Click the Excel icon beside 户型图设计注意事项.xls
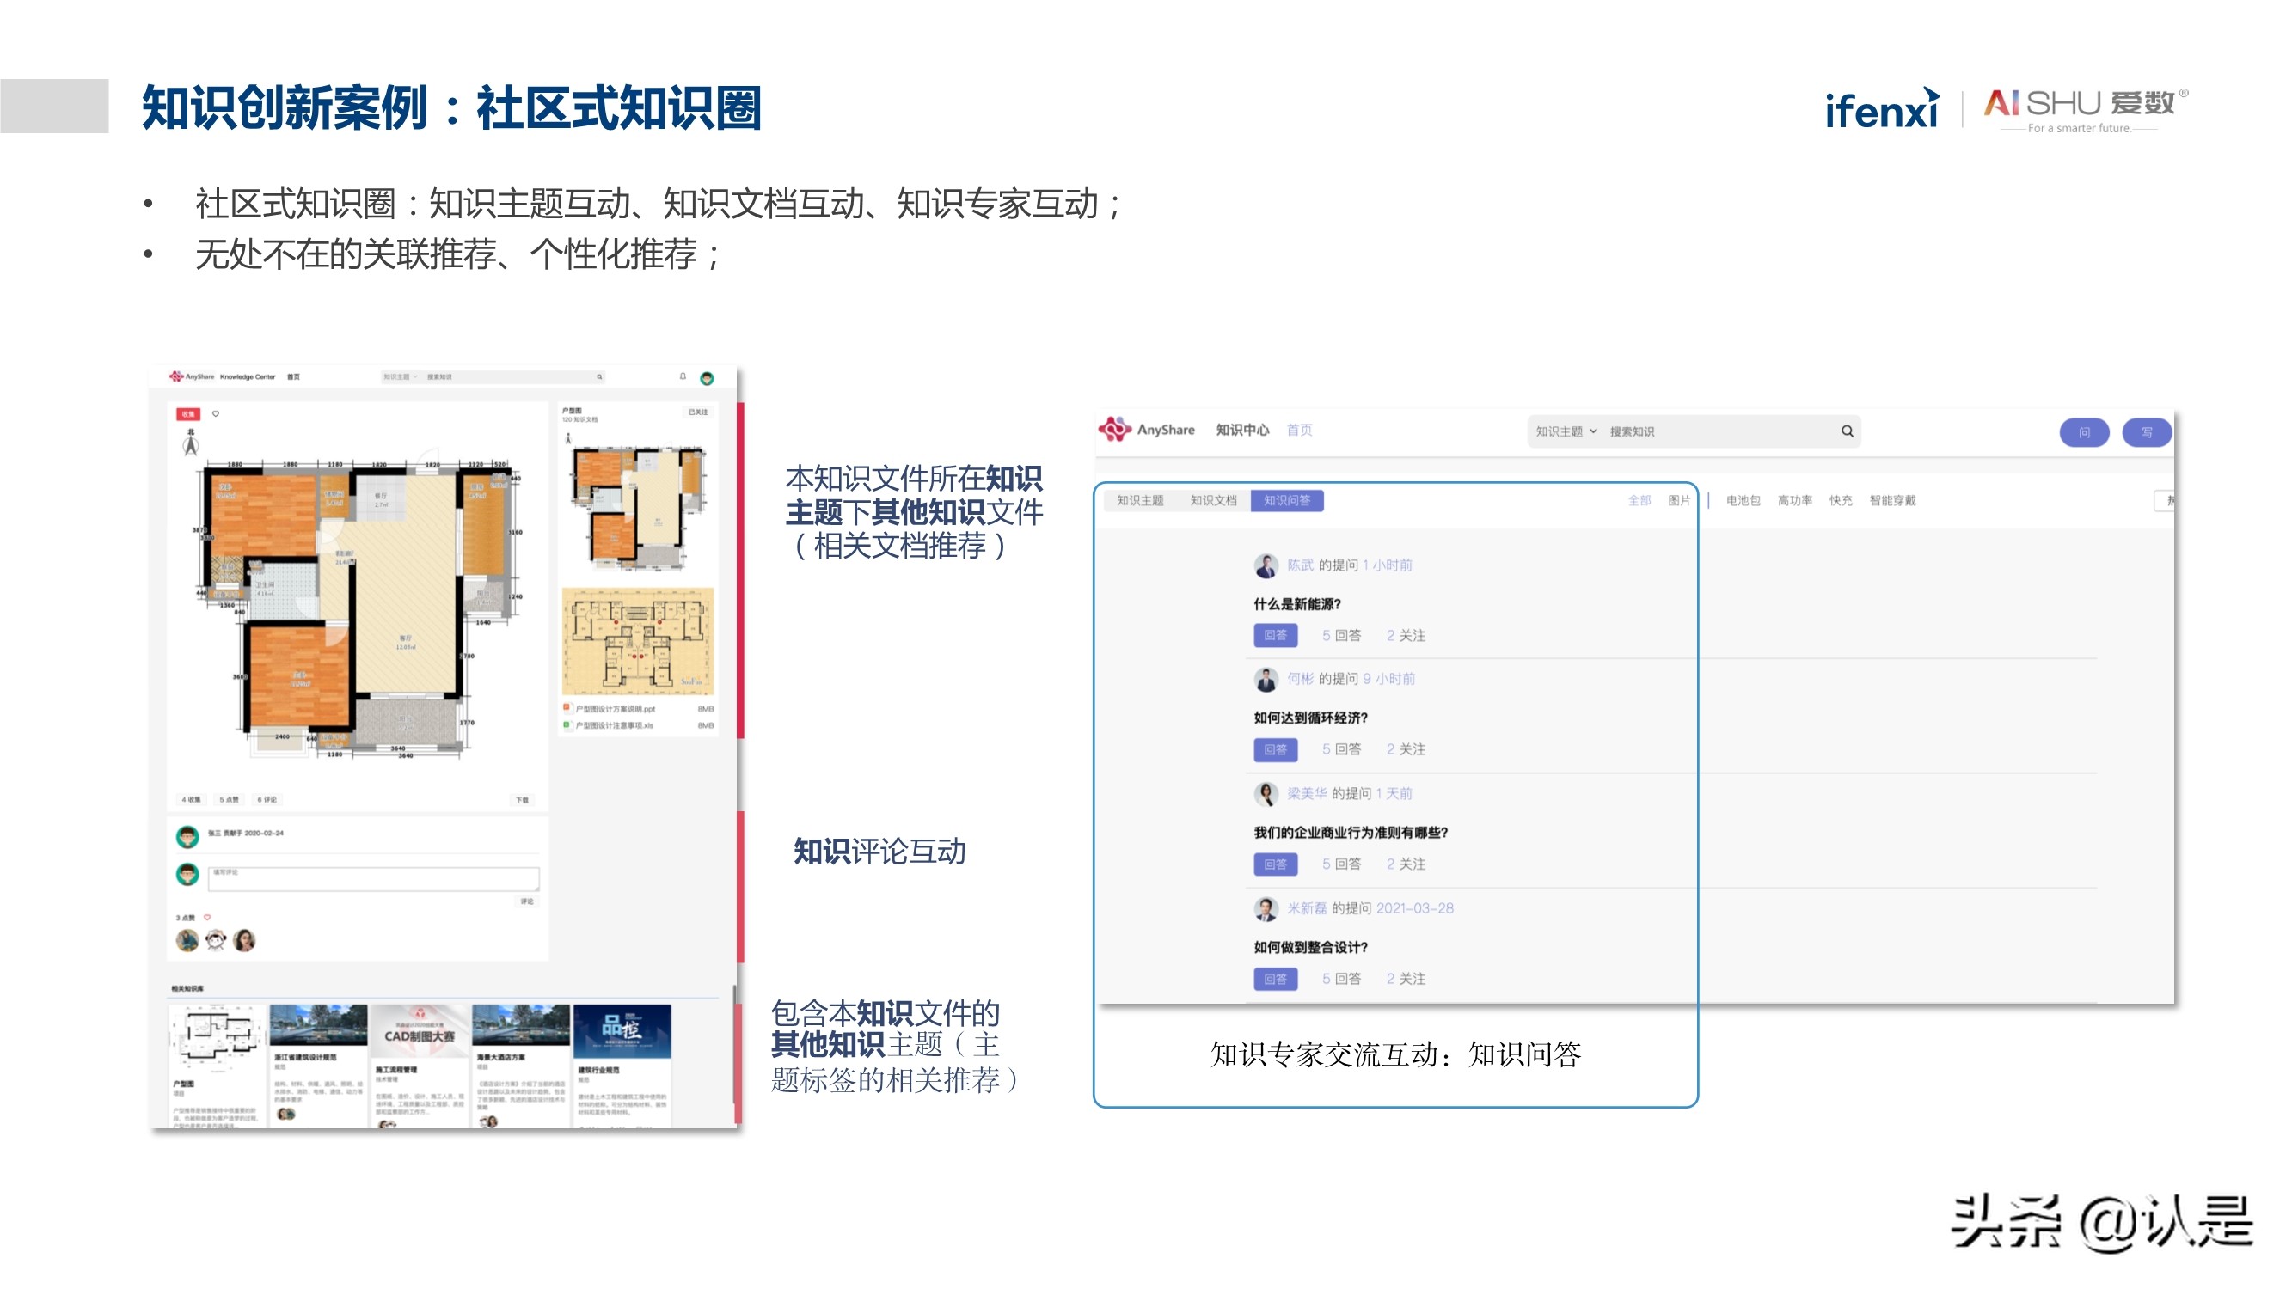2292x1289 pixels. tap(567, 725)
